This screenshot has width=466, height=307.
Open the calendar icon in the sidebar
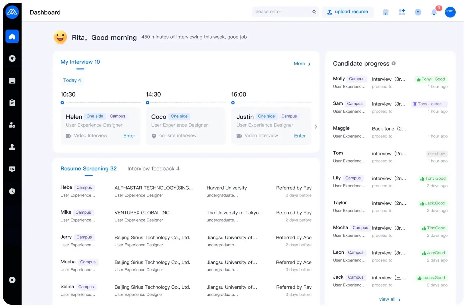(x=12, y=81)
